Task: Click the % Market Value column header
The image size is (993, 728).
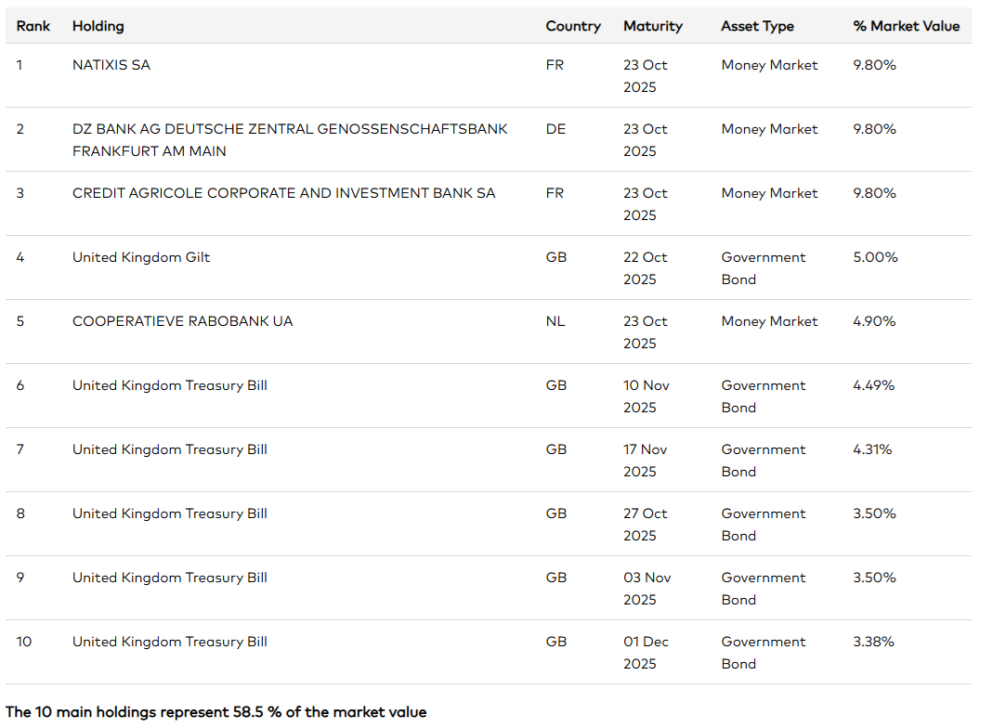Action: point(906,26)
